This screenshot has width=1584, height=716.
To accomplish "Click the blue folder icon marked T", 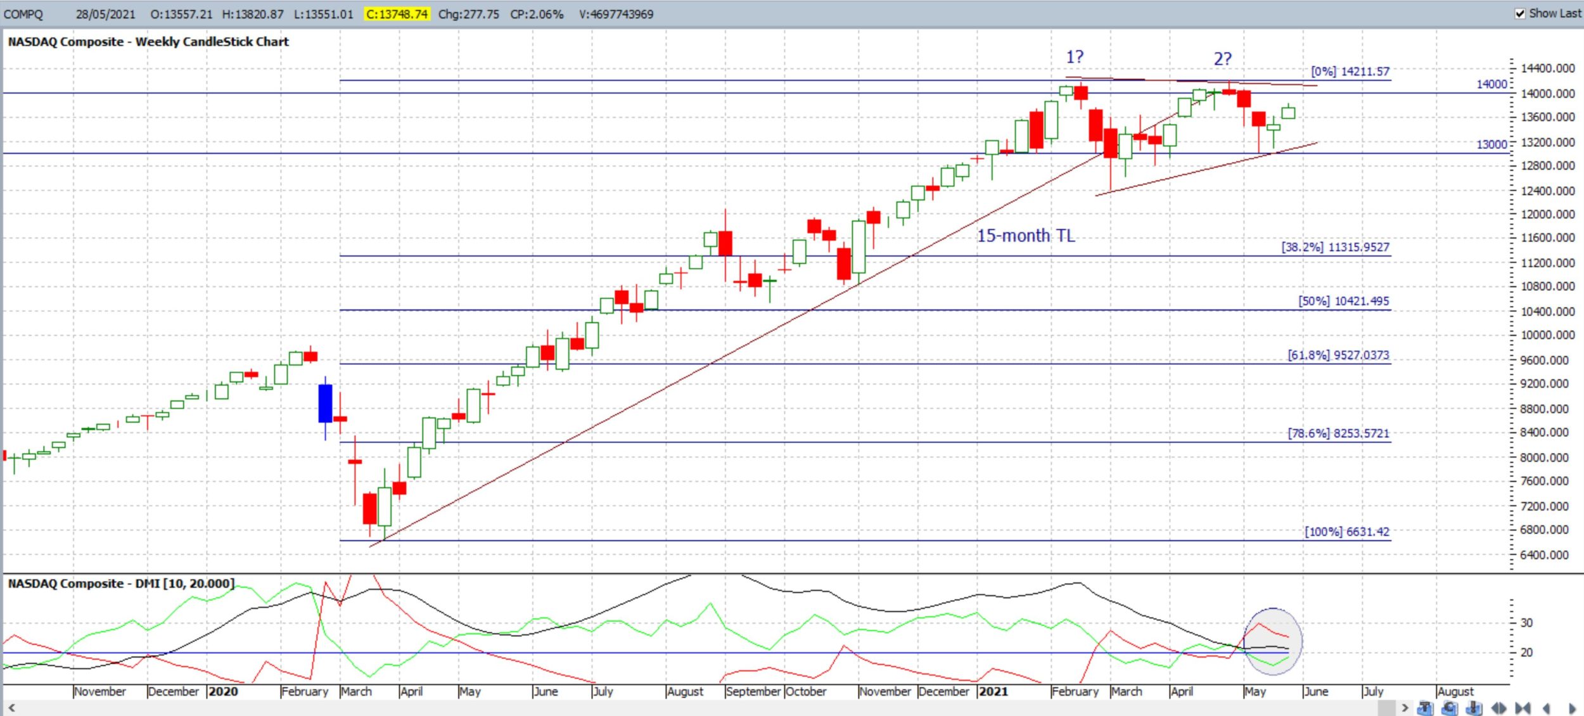I will click(1425, 708).
